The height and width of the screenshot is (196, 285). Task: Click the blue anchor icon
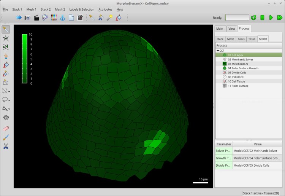click(x=62, y=18)
